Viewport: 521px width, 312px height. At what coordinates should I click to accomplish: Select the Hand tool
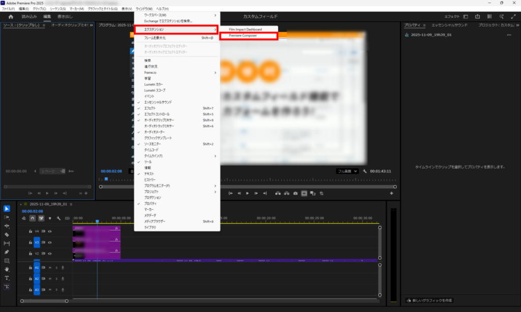[x=7, y=269]
